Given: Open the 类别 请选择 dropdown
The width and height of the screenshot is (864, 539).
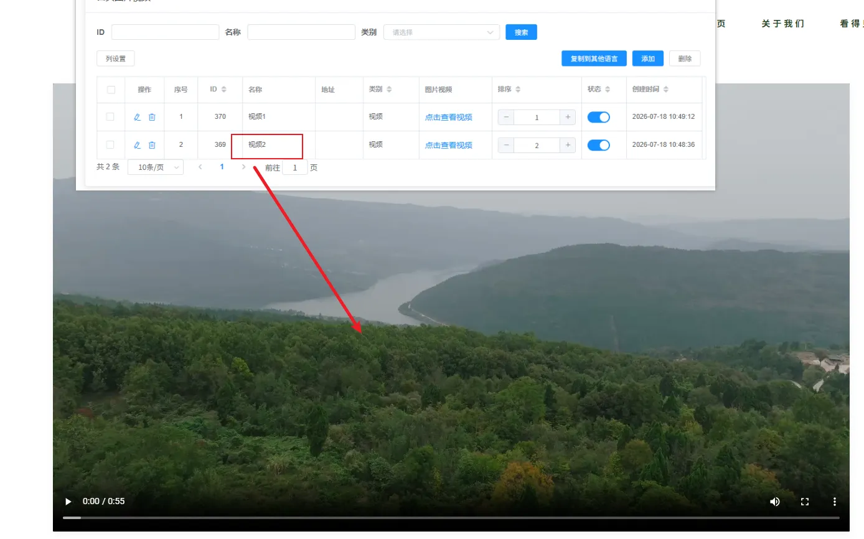Looking at the screenshot, I should (x=442, y=32).
